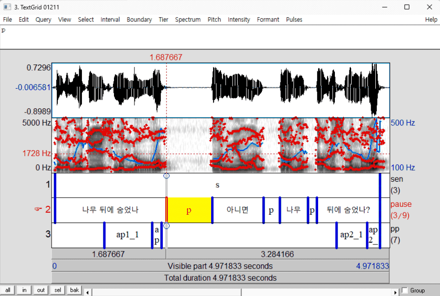Open the Query menu
The height and width of the screenshot is (296, 440).
(43, 20)
